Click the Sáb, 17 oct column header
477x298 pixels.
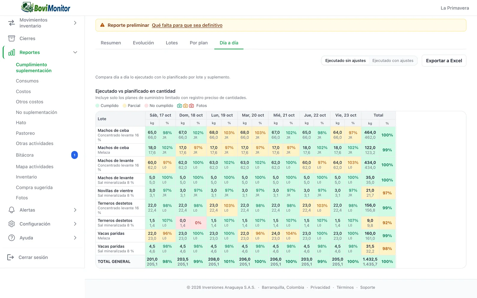pyautogui.click(x=160, y=115)
